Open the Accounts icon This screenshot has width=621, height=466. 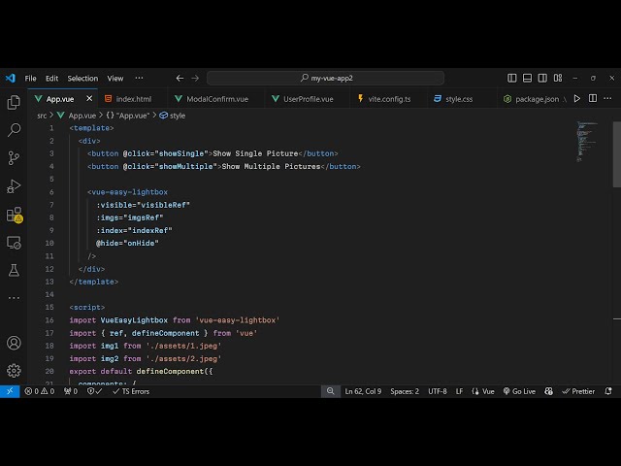pyautogui.click(x=14, y=343)
